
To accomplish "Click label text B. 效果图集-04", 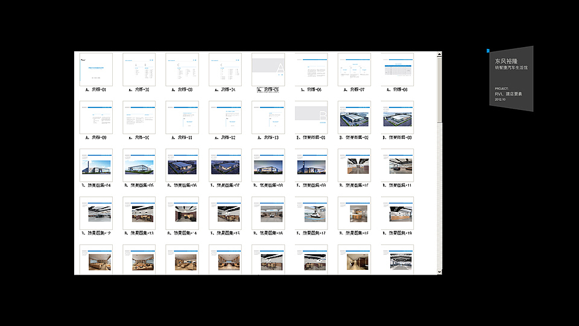I will [x=96, y=185].
